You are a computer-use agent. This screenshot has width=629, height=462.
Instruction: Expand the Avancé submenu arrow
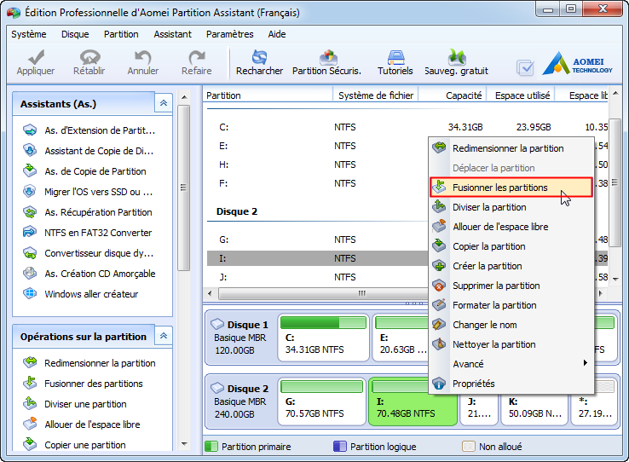[x=586, y=363]
